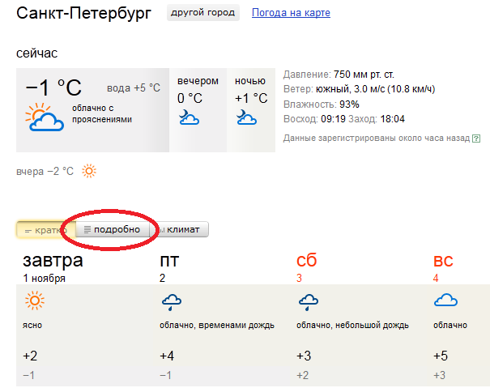The image size is (490, 388).
Task: Open the другой город city selector
Action: (x=203, y=13)
